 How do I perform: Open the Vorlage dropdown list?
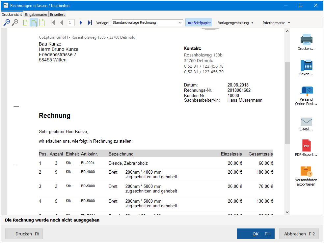click(x=147, y=22)
